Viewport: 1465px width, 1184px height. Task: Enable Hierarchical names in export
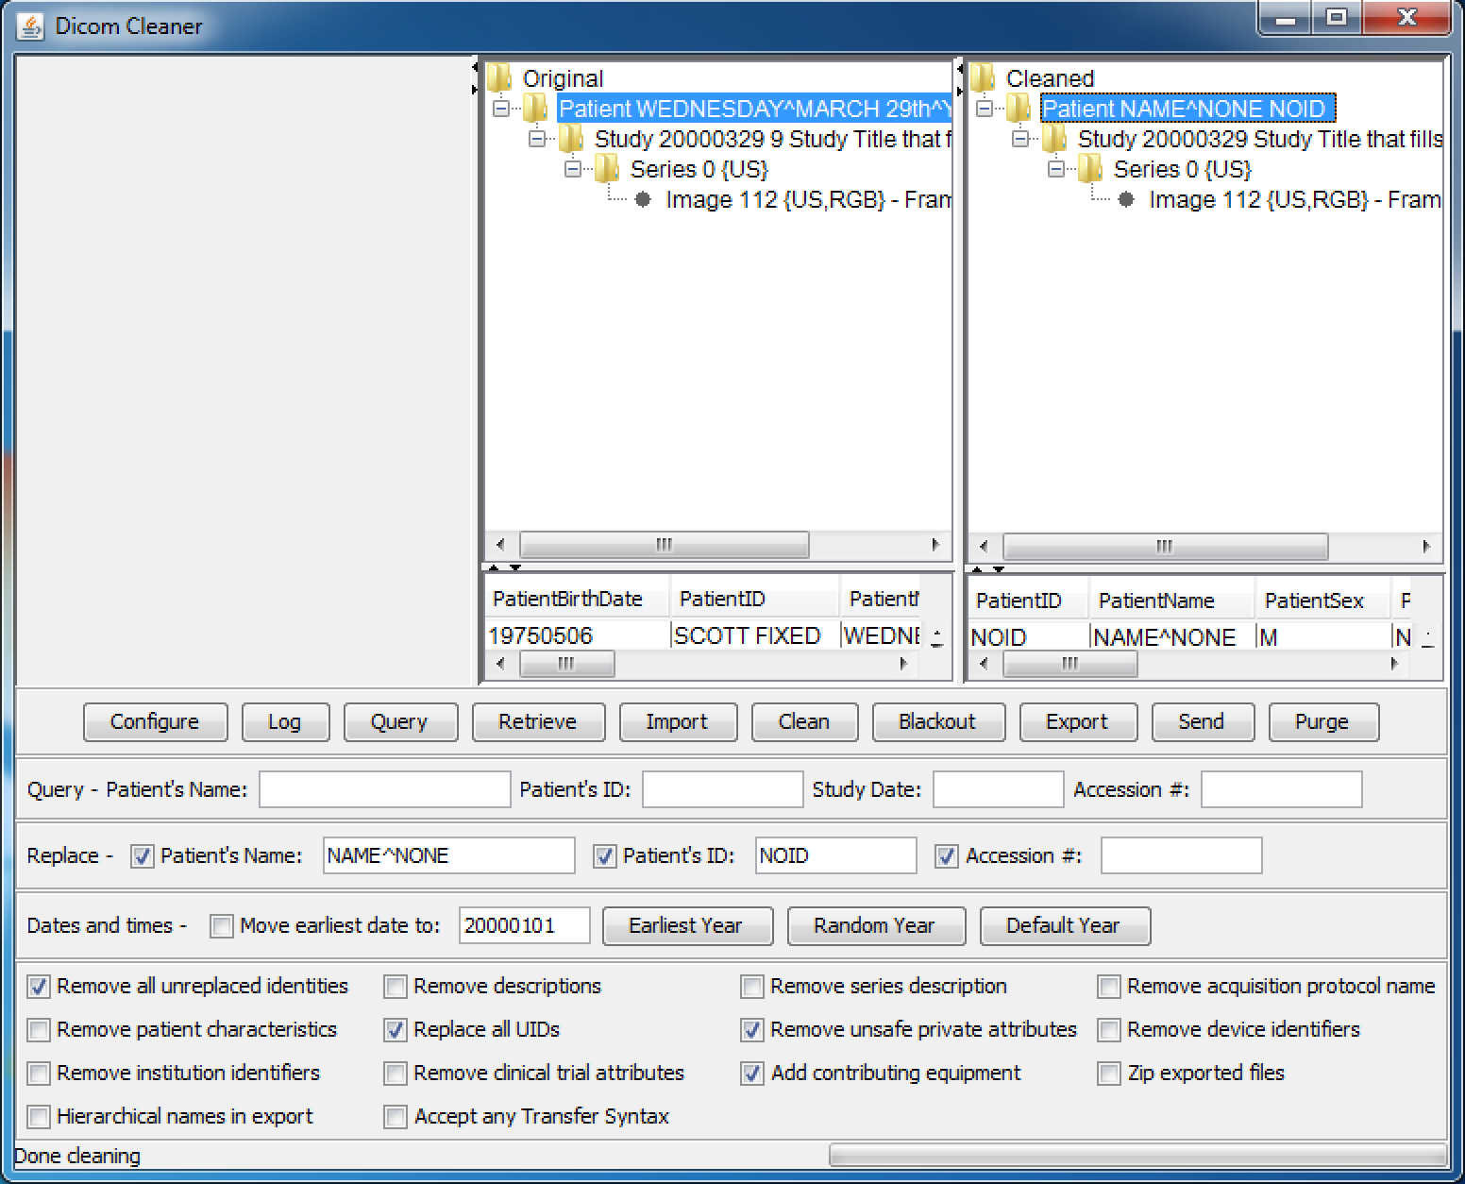(38, 1117)
